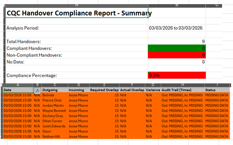Click column G header in the lower table
Image resolution: width=233 pixels, height=145 pixels.
click(153, 85)
